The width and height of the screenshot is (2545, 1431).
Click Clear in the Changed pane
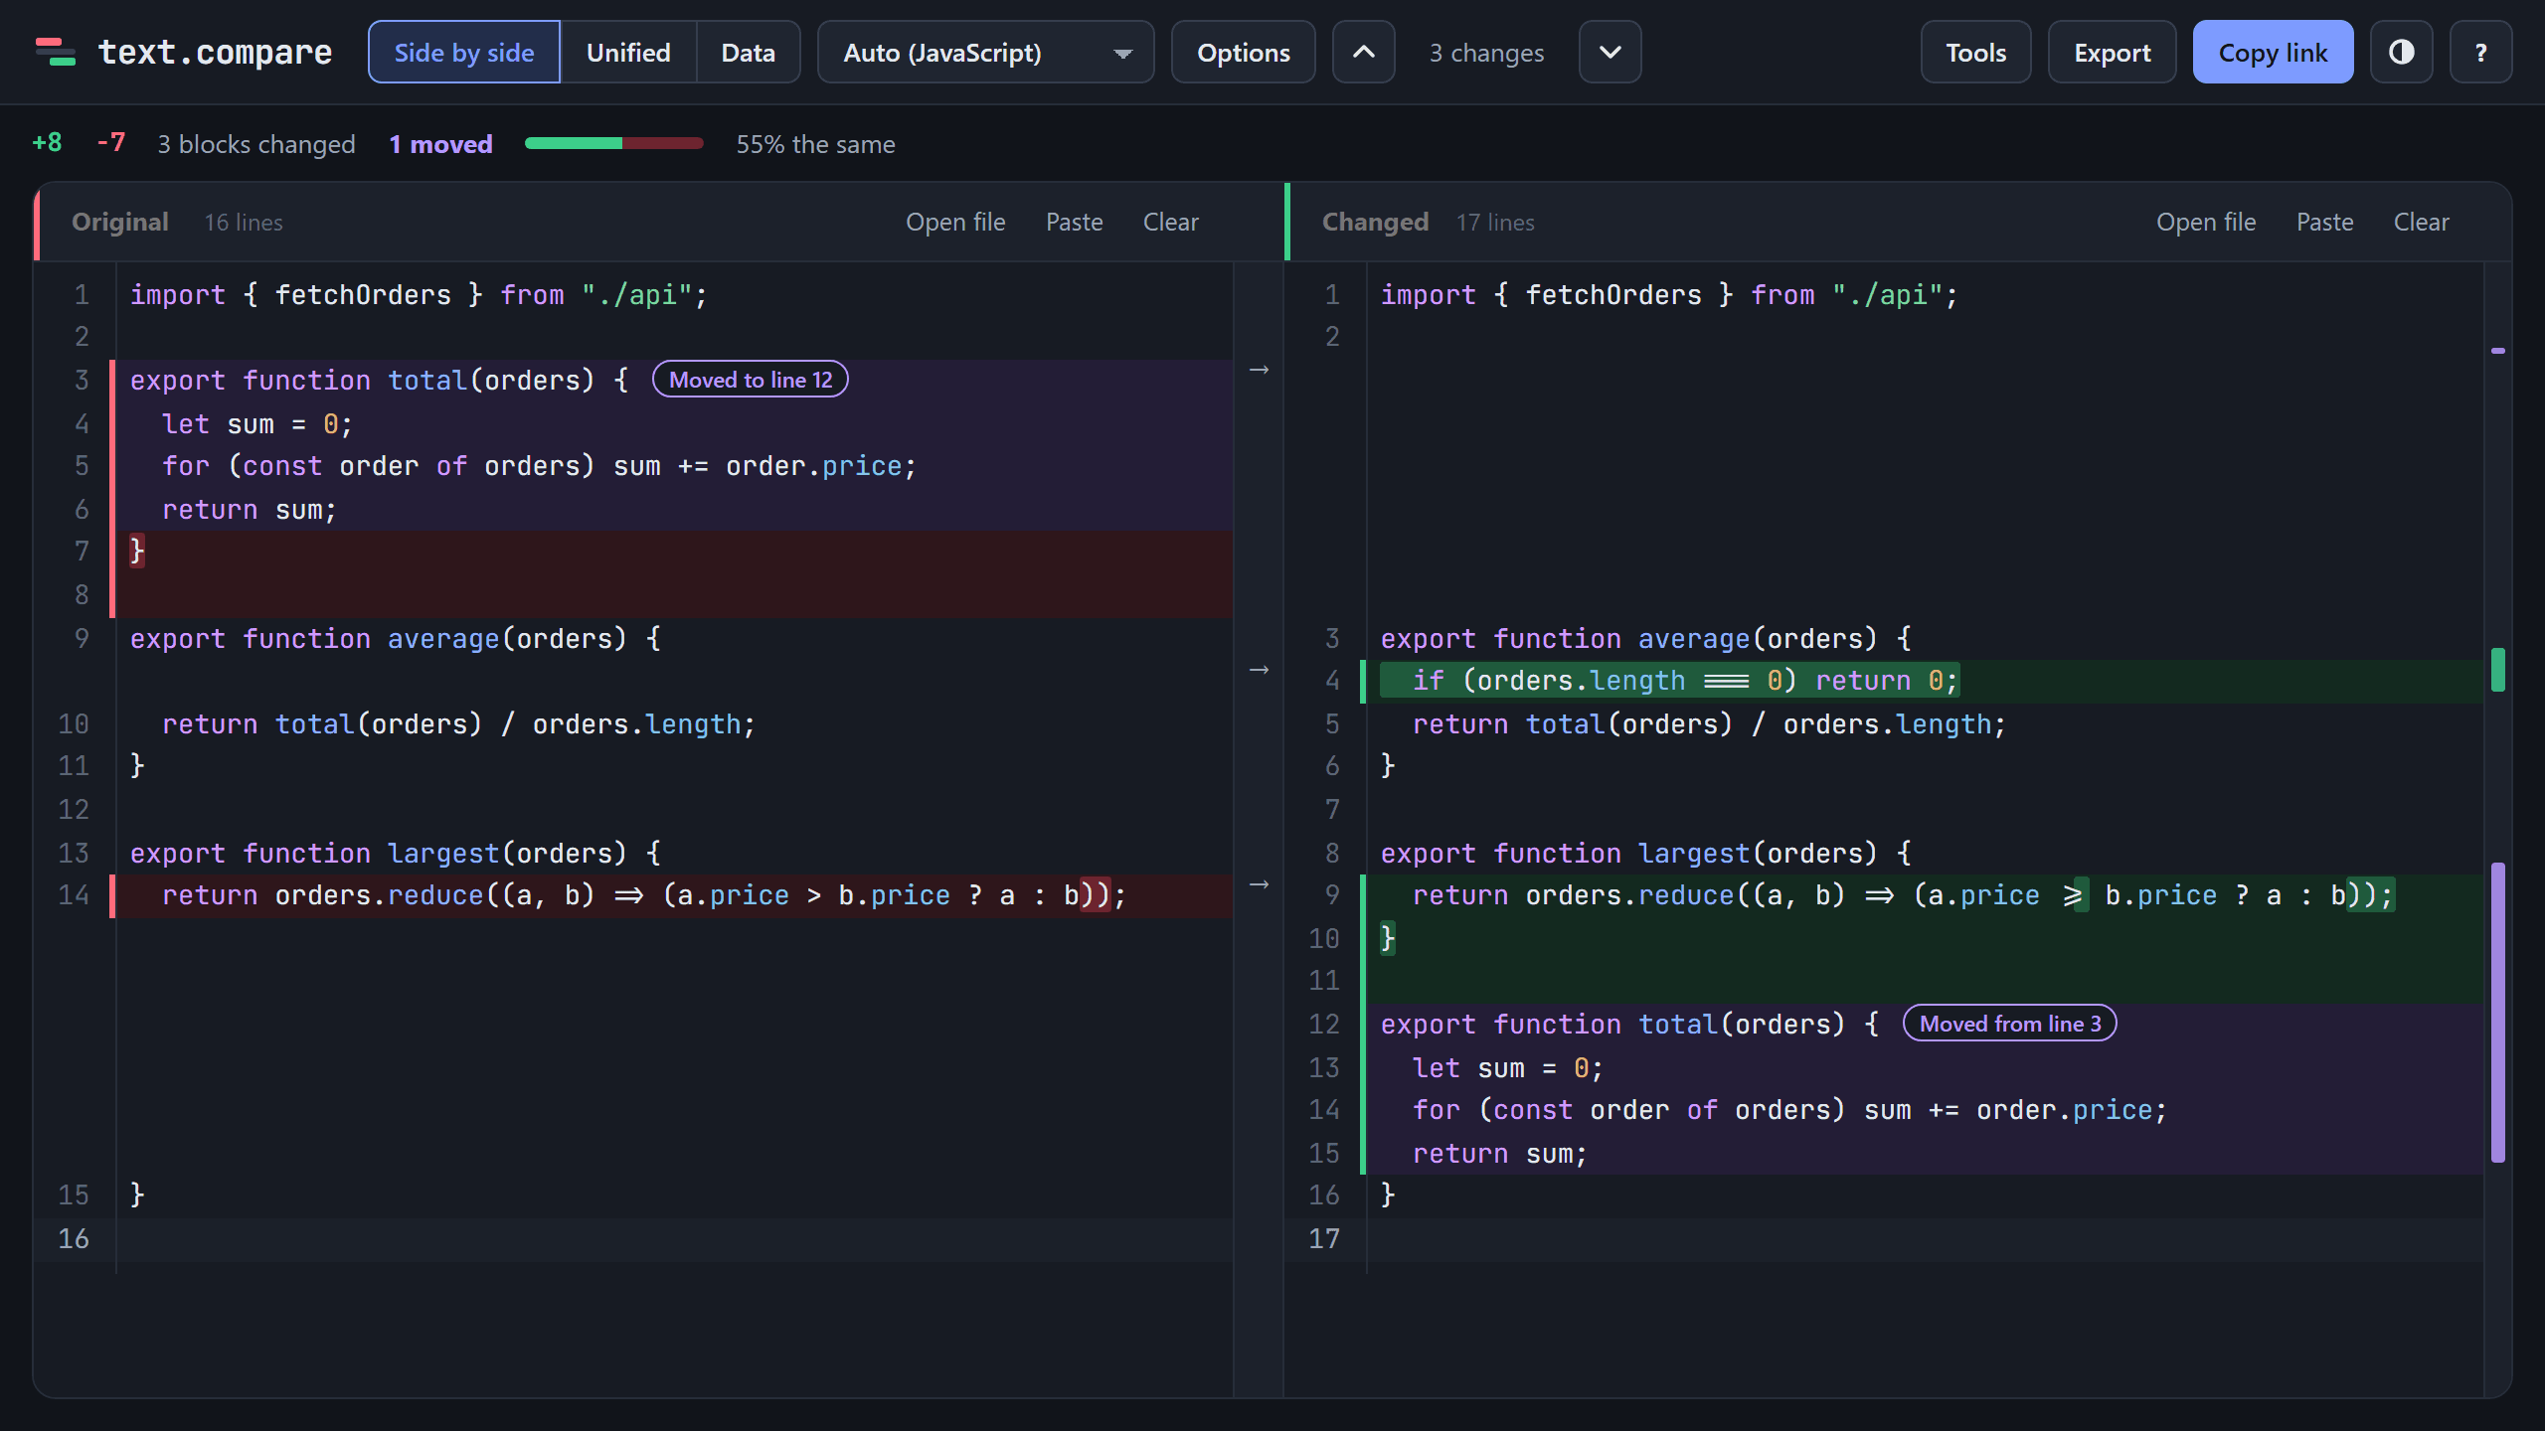pyautogui.click(x=2422, y=222)
